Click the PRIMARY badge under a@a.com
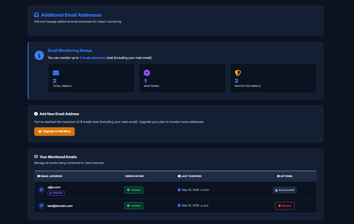This screenshot has width=354, height=224. [56, 193]
